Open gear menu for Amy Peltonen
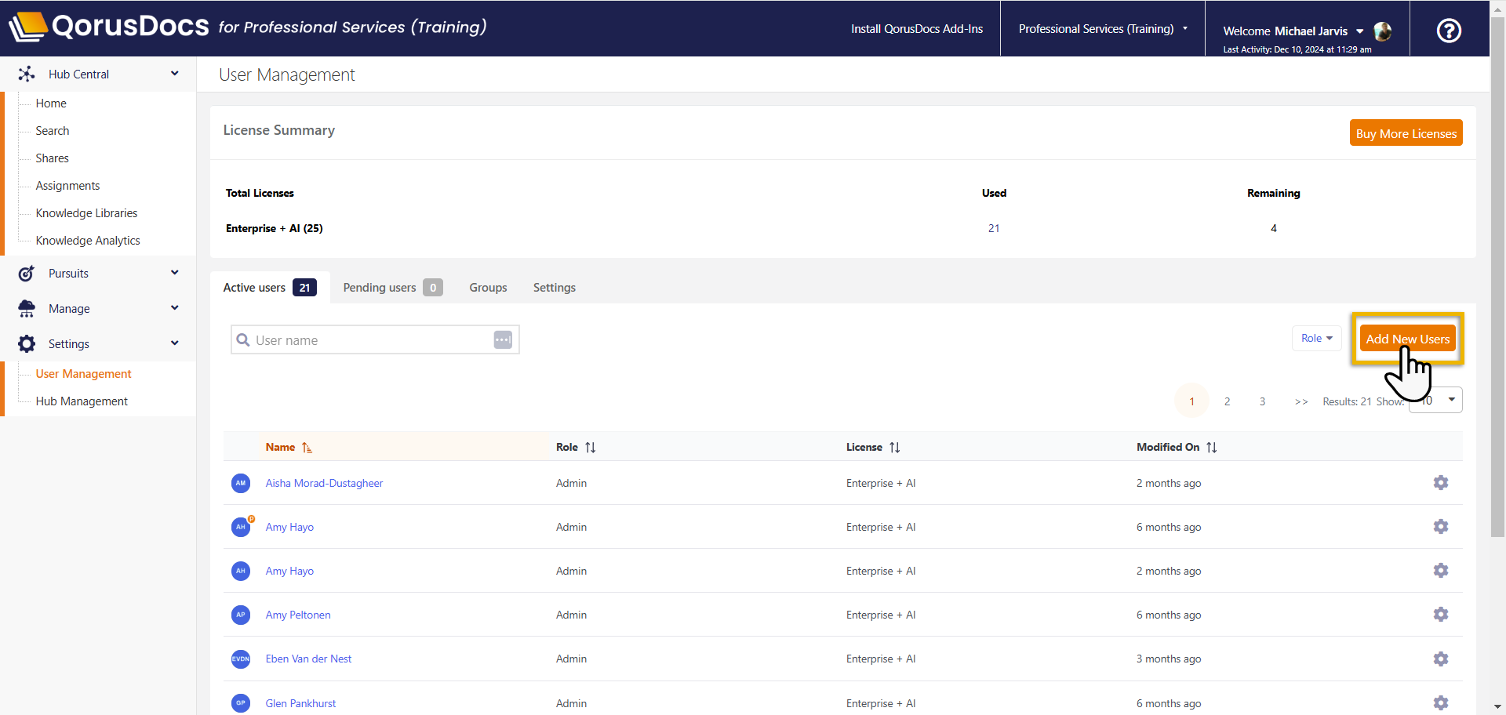The width and height of the screenshot is (1506, 715). pyautogui.click(x=1441, y=615)
